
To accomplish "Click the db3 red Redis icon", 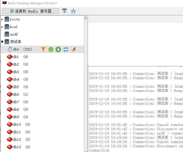I will pyautogui.click(x=10, y=72).
